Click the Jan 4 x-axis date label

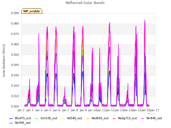click(39, 110)
